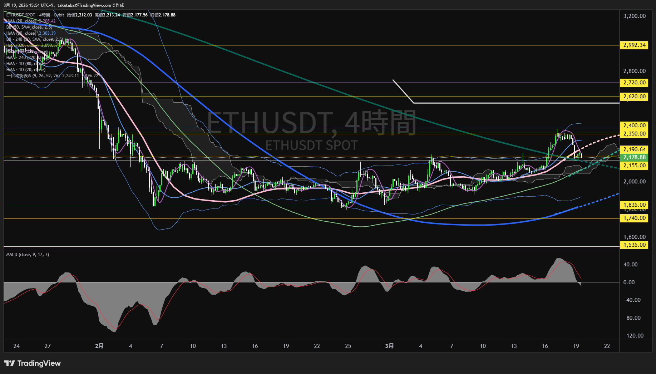The height and width of the screenshot is (374, 656).
Task: Click the HMA · 1D (20, close) legend
Action: 26,70
